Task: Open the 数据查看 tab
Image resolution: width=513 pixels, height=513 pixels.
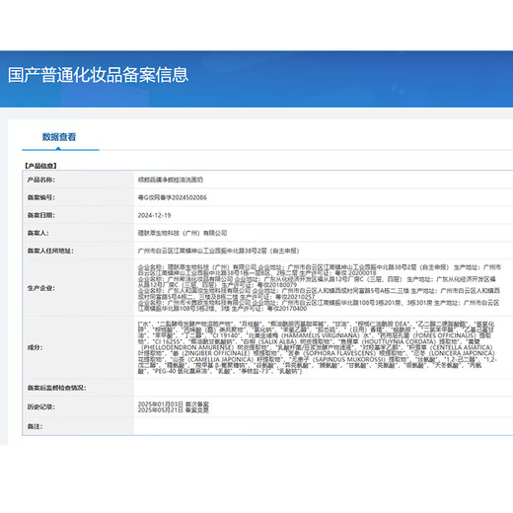Action: (x=59, y=137)
